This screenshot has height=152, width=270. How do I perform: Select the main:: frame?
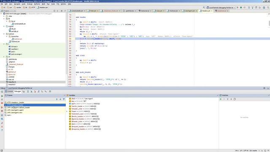35,115
